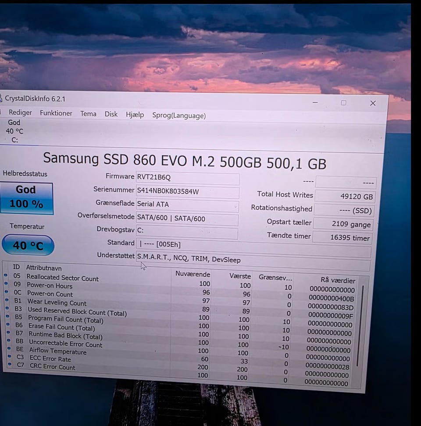Select the Runtime Bad Block (Total) name

[x=66, y=335]
